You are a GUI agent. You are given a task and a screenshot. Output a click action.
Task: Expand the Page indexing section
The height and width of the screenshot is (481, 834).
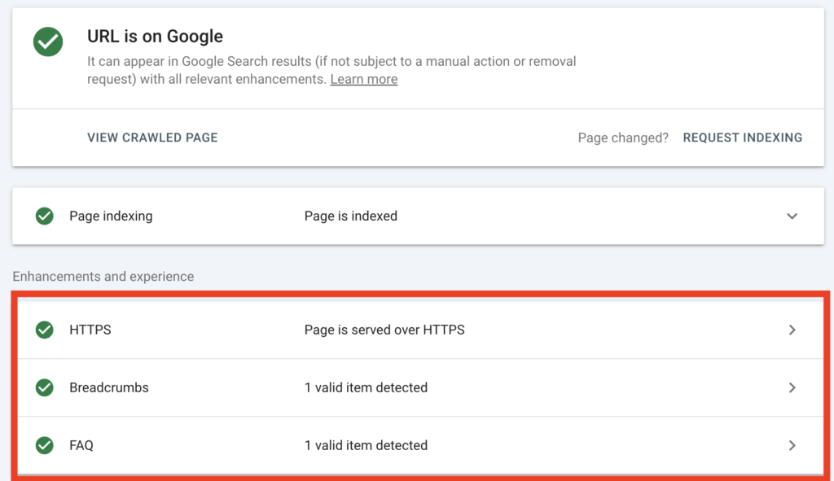[792, 216]
